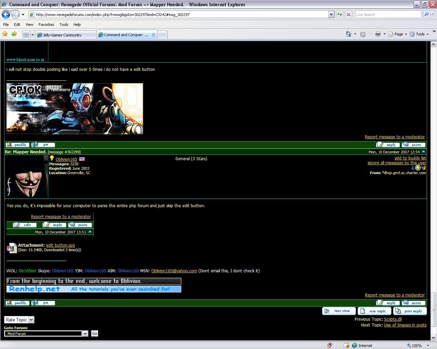Click the Tree View button
This screenshot has width=437, height=349.
[339, 311]
